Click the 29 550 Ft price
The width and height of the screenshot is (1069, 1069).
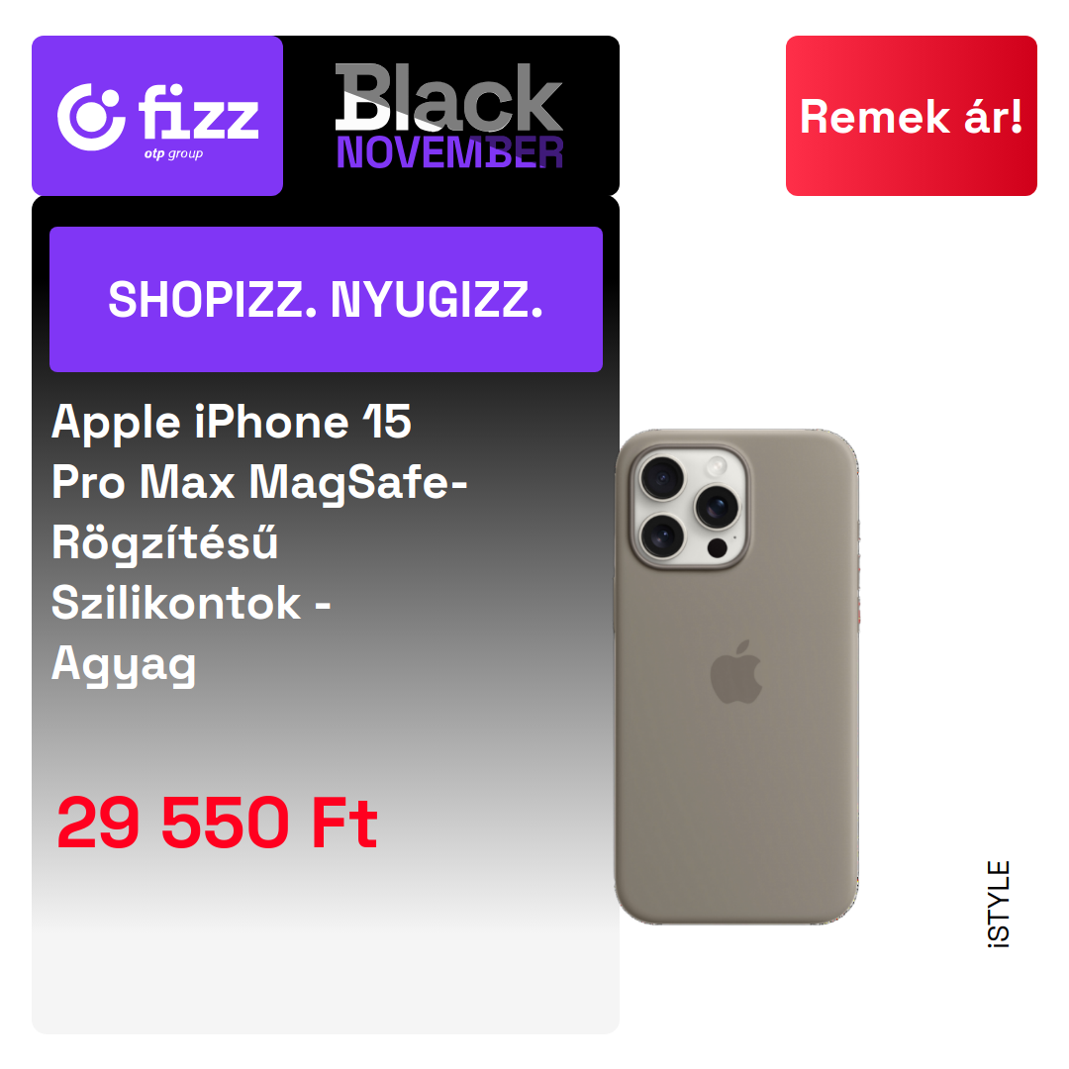tap(217, 823)
